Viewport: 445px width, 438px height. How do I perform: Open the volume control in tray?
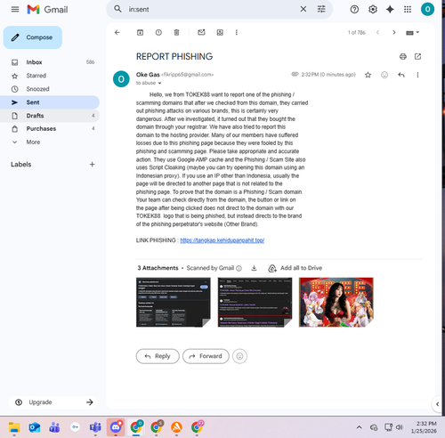coord(400,427)
